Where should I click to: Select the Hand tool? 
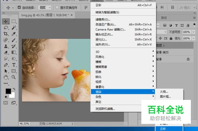[6, 77]
